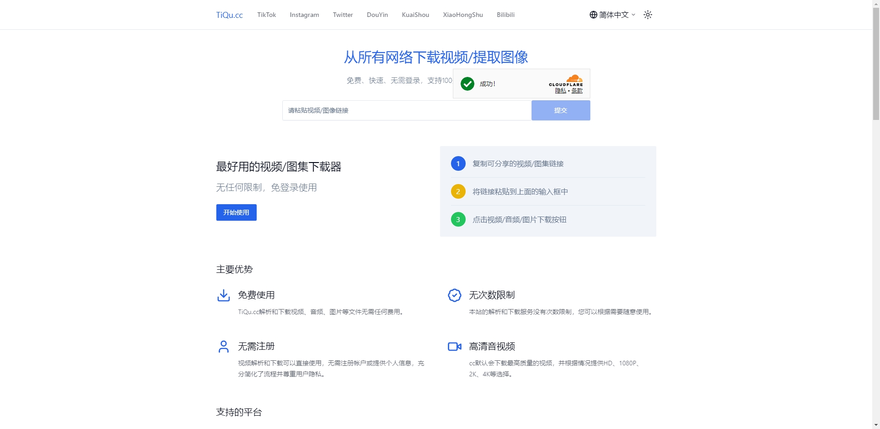
Task: Click step circle 3 in the instructions panel
Action: click(x=458, y=219)
